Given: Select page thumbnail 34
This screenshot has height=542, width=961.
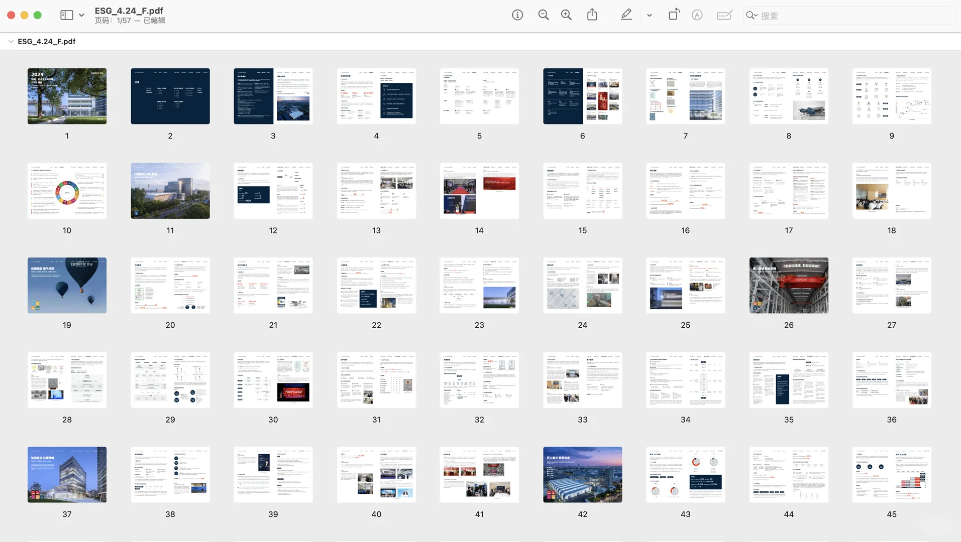Looking at the screenshot, I should pos(686,380).
